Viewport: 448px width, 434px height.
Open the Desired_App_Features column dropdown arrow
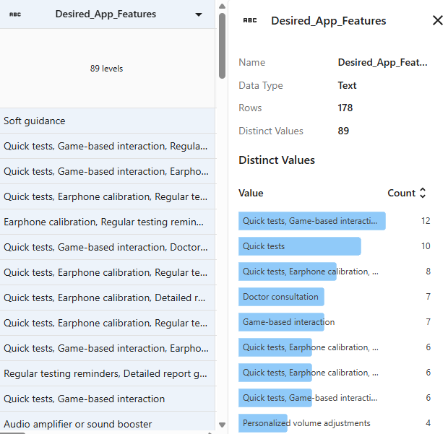tap(199, 14)
